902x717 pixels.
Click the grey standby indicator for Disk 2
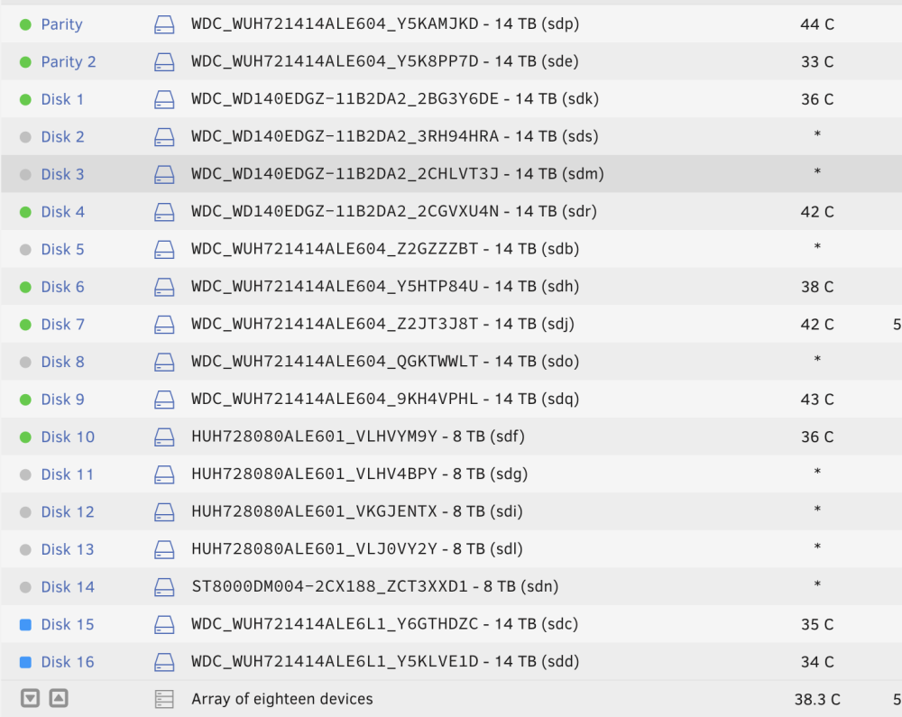25,137
